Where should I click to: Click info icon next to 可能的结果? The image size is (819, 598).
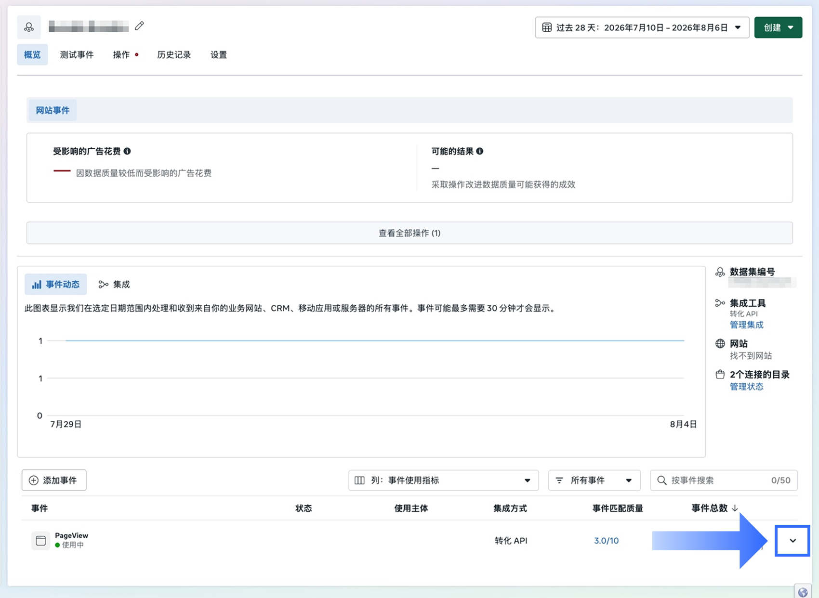point(480,151)
